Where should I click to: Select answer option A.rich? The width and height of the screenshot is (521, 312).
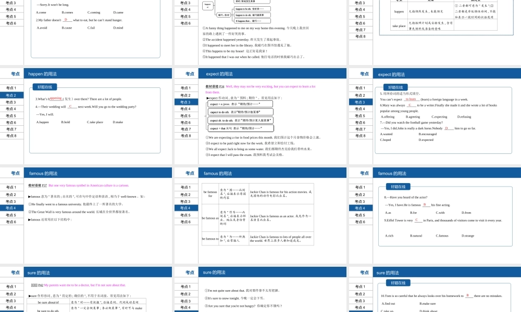click(389, 236)
